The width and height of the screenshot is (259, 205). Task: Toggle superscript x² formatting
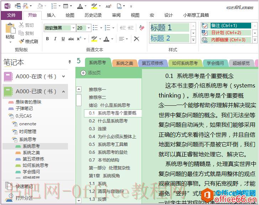click(x=79, y=39)
